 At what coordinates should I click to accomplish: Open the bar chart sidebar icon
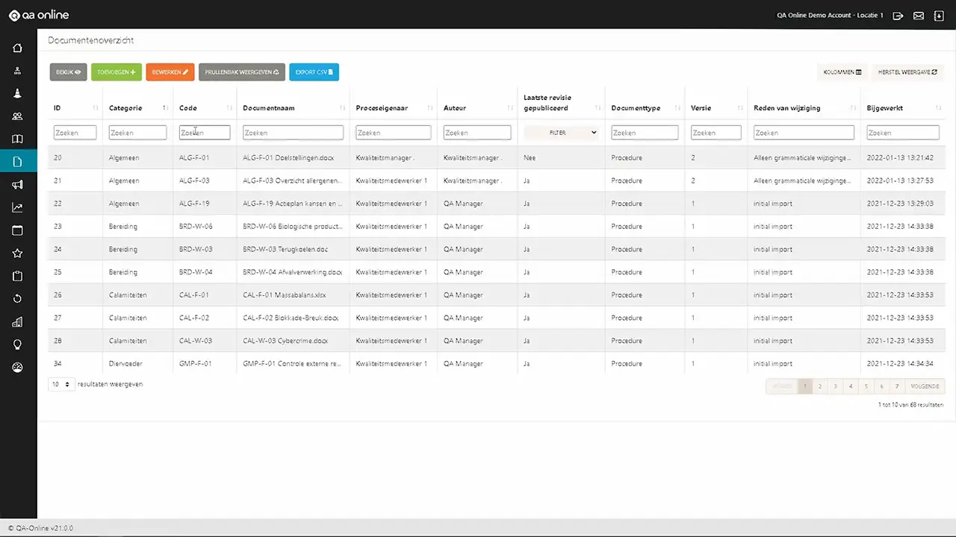[18, 322]
